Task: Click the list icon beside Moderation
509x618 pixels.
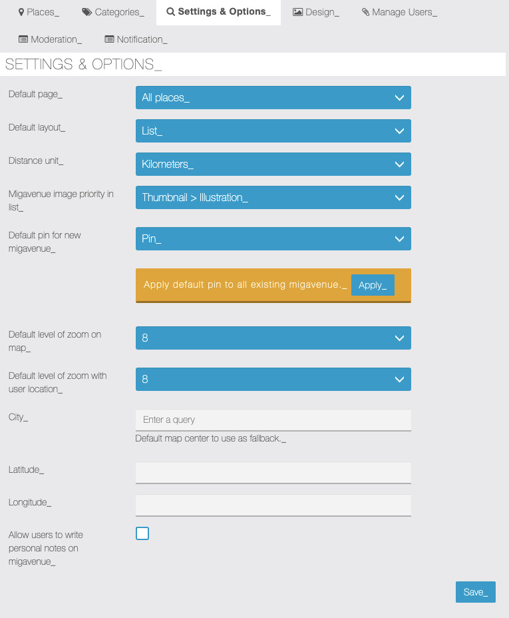Action: [x=23, y=39]
